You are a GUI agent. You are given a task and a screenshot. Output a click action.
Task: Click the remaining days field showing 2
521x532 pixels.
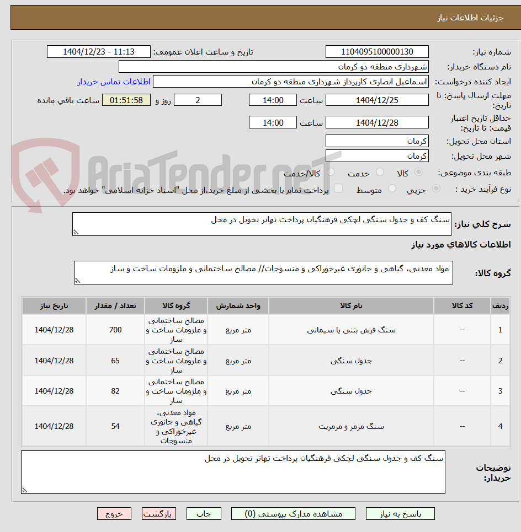198,100
